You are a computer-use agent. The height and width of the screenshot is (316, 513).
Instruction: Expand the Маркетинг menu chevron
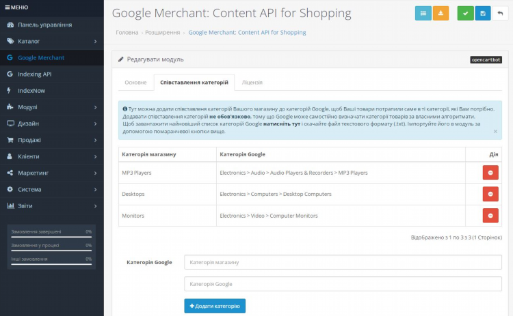96,173
